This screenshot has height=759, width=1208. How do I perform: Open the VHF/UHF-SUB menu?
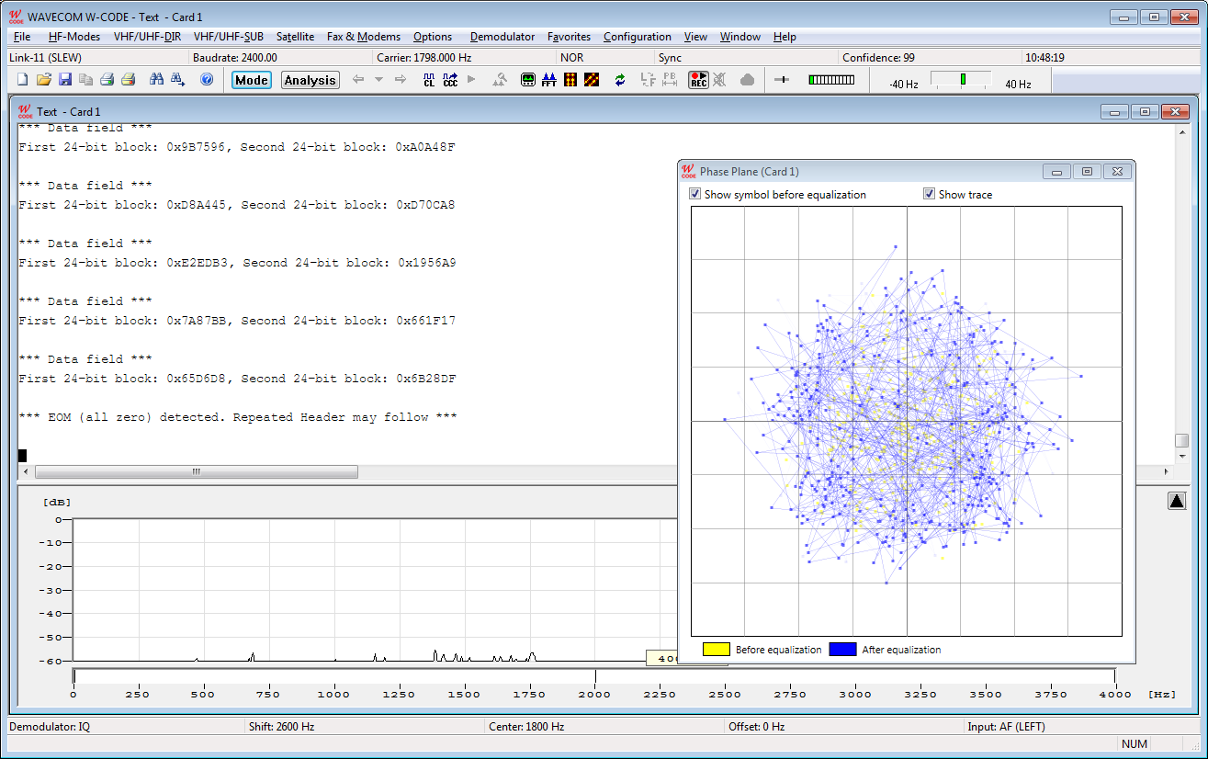pyautogui.click(x=229, y=37)
